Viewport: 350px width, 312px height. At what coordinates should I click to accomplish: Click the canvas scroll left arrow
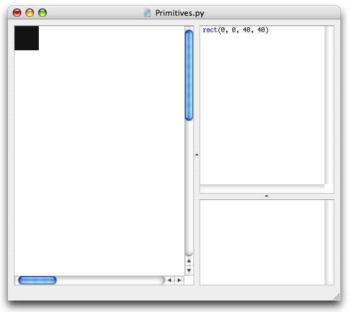tap(169, 280)
